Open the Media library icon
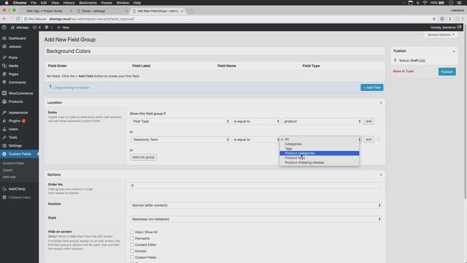This screenshot has height=263, width=467. click(5, 65)
